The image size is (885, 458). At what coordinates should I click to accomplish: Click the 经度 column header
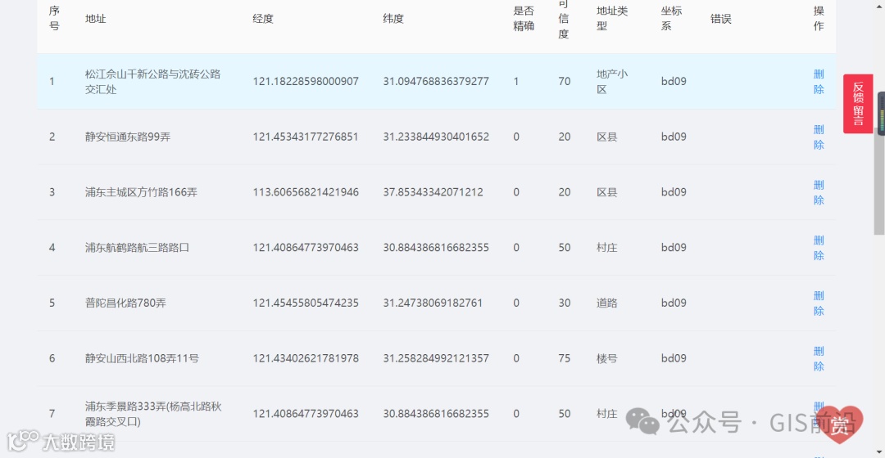tap(263, 19)
